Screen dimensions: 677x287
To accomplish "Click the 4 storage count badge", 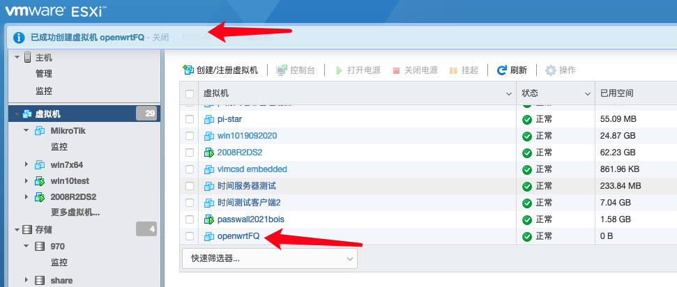I will pos(146,229).
